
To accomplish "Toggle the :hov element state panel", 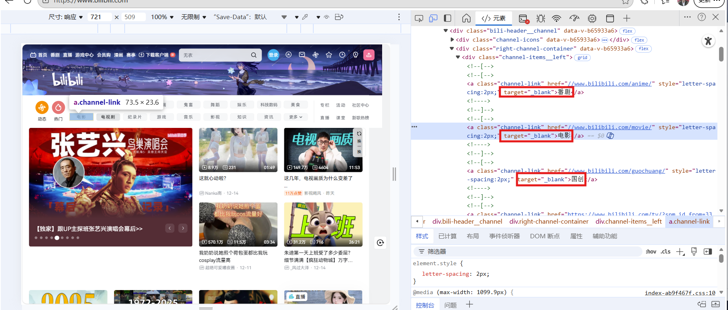I will [651, 252].
